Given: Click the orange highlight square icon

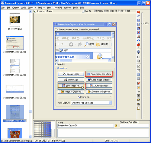Looking at the screenshot, I should [x=139, y=88].
